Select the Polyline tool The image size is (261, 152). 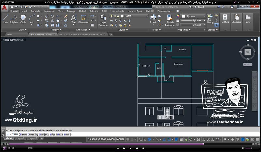tap(13, 19)
